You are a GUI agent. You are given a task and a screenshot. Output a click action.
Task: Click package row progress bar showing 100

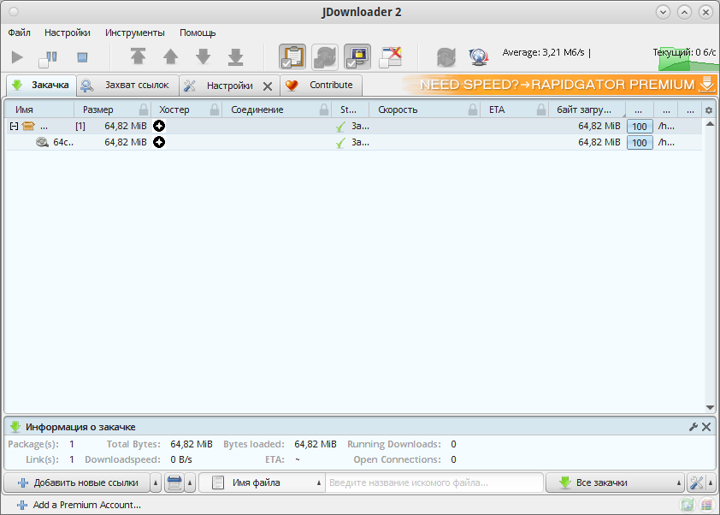click(640, 127)
